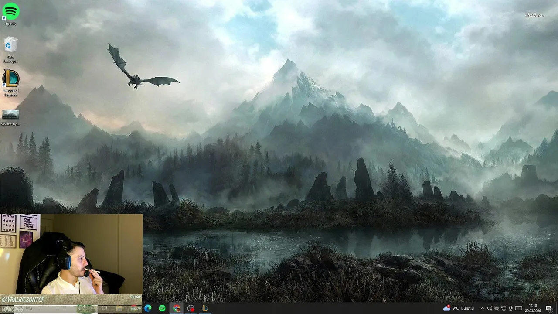Open the notification center icon

click(549, 308)
